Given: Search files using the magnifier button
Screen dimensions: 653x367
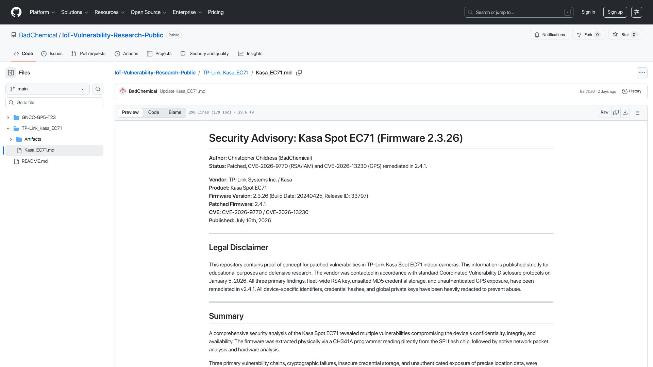Looking at the screenshot, I should tap(98, 89).
